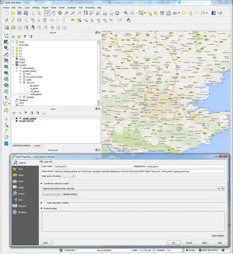Open the Vector menu
The width and height of the screenshot is (233, 254).
[x=54, y=8]
